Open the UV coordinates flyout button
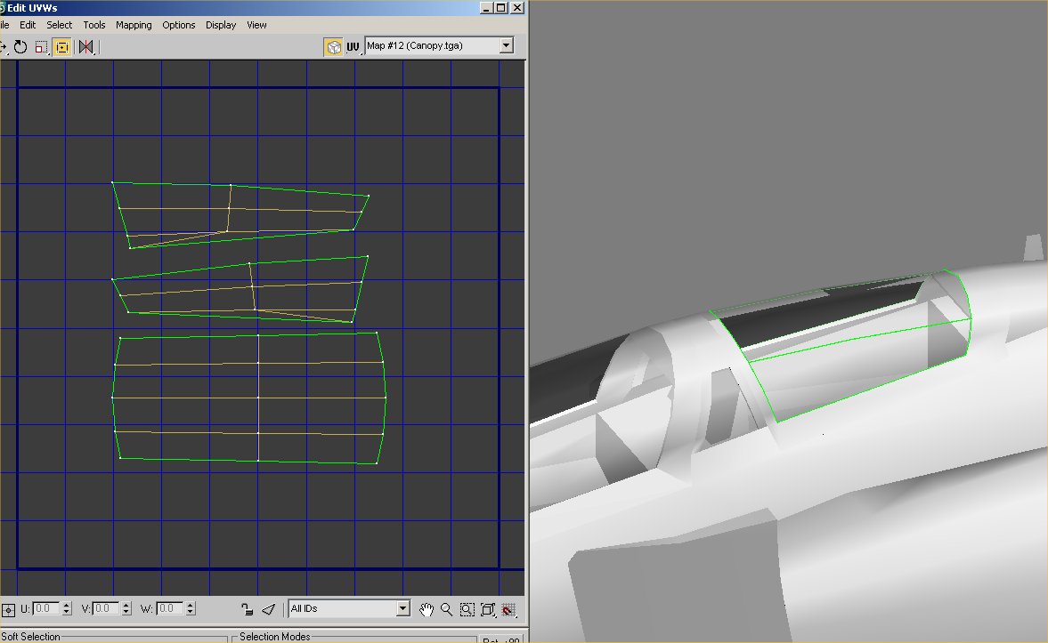The image size is (1048, 643). click(353, 47)
